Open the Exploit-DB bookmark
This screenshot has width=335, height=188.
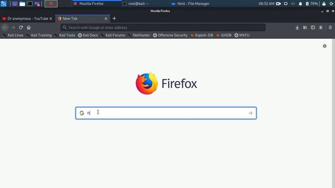click(202, 35)
